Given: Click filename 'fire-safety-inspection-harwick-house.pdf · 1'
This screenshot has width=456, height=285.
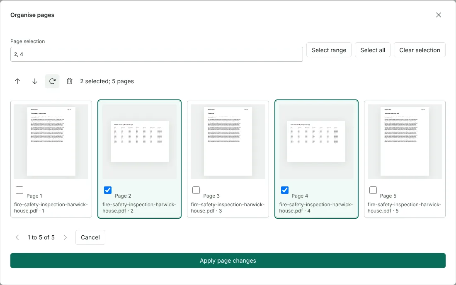Looking at the screenshot, I should click(x=51, y=208).
